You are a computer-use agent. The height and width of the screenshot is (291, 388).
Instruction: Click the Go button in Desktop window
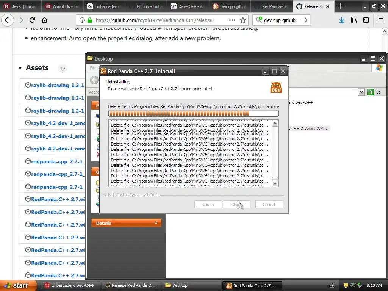(374, 92)
